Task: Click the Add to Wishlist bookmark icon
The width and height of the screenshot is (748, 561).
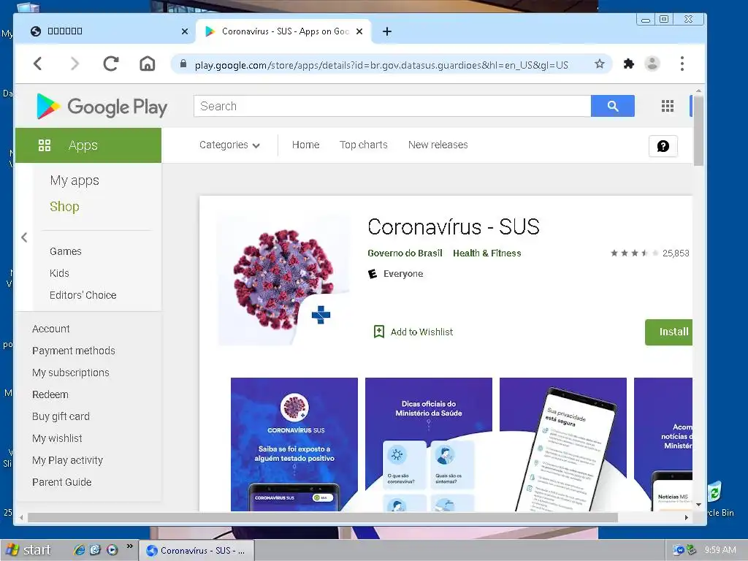Action: (379, 332)
